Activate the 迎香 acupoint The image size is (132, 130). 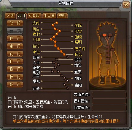57,59
